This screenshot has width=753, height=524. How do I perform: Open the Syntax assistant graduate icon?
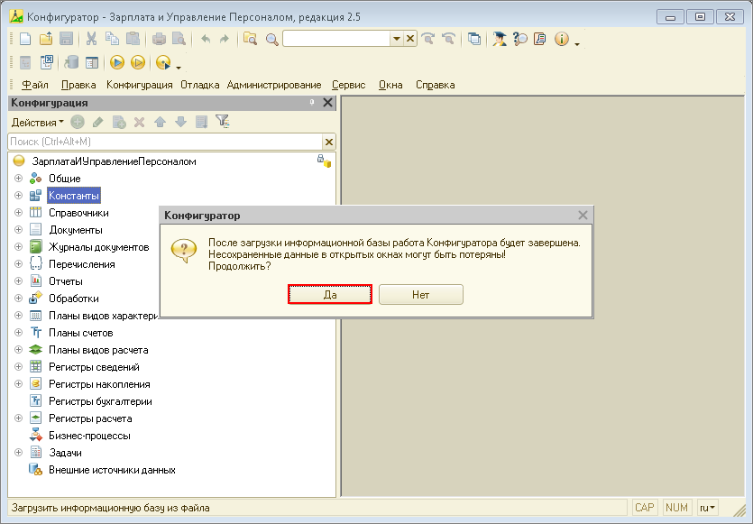coord(500,39)
